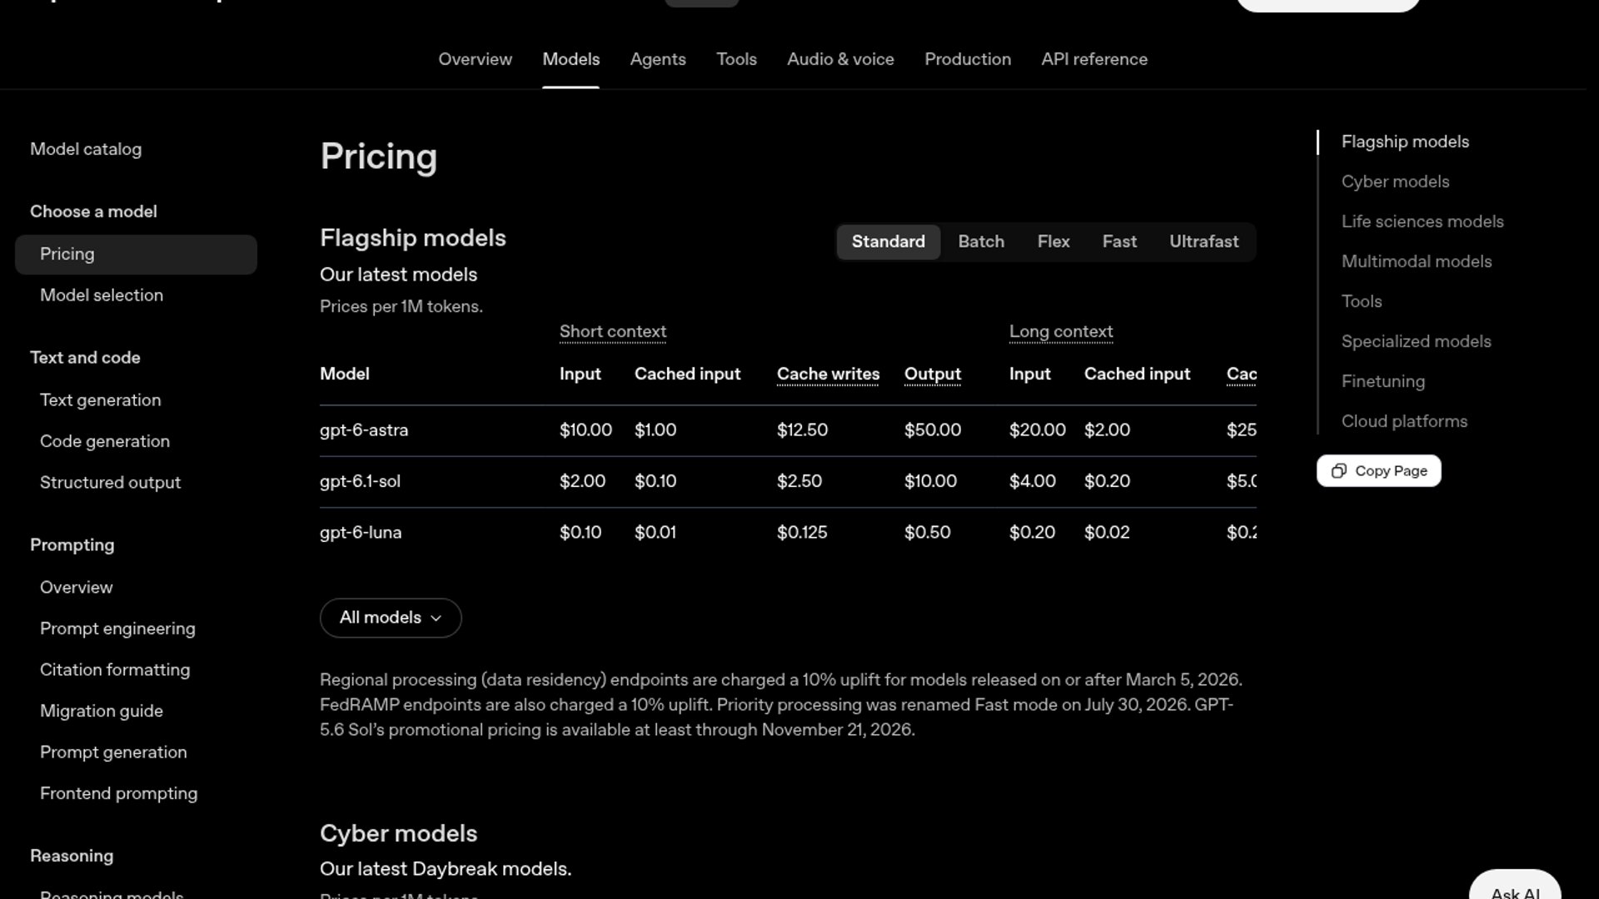Open Structured output guide
The image size is (1599, 899).
110,483
